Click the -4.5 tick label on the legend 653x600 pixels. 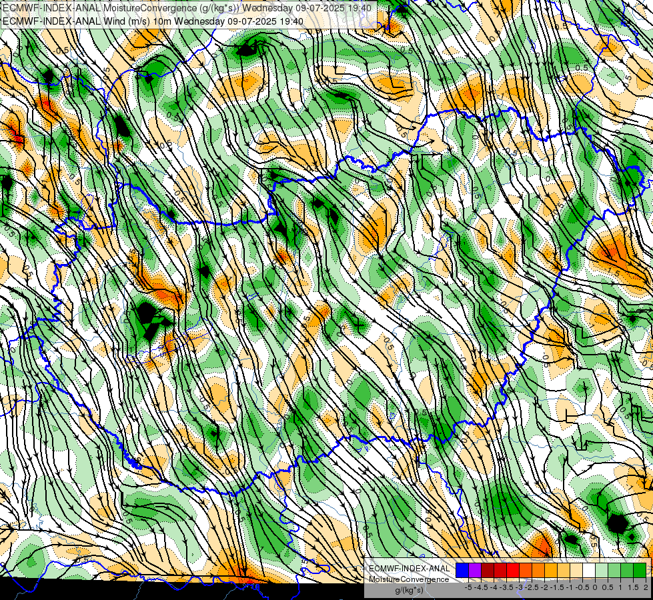coord(482,587)
